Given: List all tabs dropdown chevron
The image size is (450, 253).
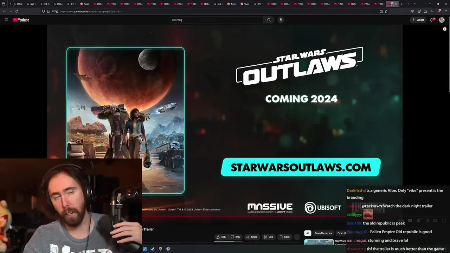Looking at the screenshot, I should coord(415,4).
